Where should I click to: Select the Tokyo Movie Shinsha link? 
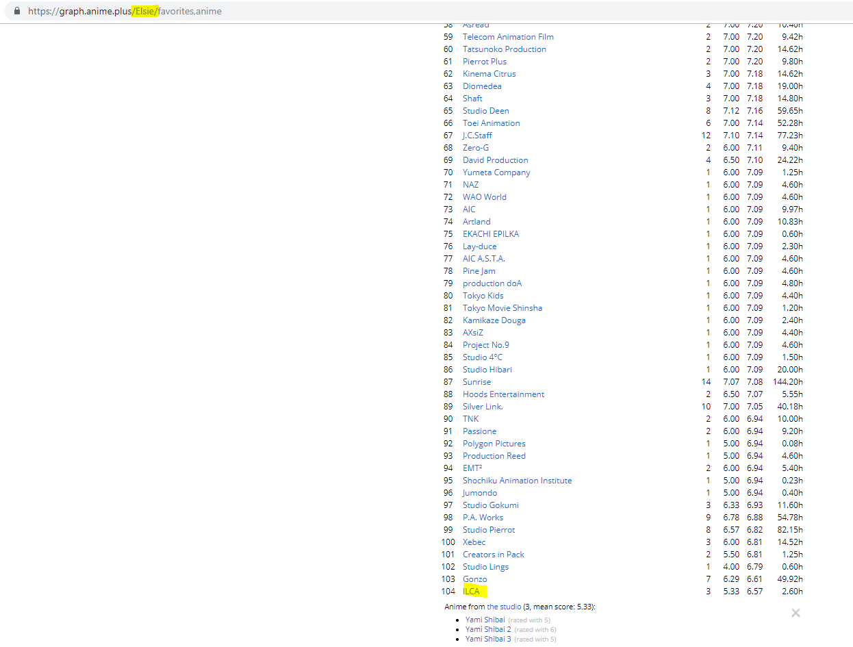click(x=502, y=308)
